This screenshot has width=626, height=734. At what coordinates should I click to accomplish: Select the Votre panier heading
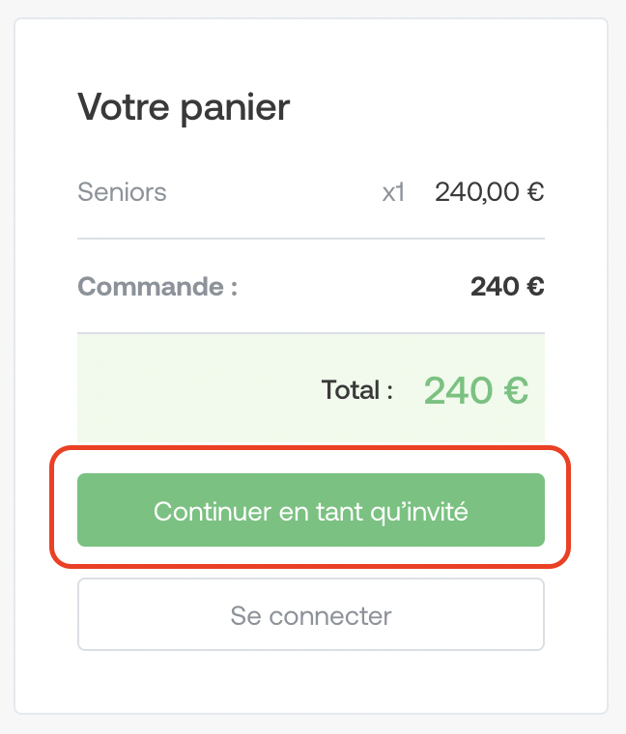(184, 108)
